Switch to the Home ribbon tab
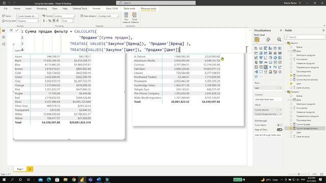 coord(17,9)
